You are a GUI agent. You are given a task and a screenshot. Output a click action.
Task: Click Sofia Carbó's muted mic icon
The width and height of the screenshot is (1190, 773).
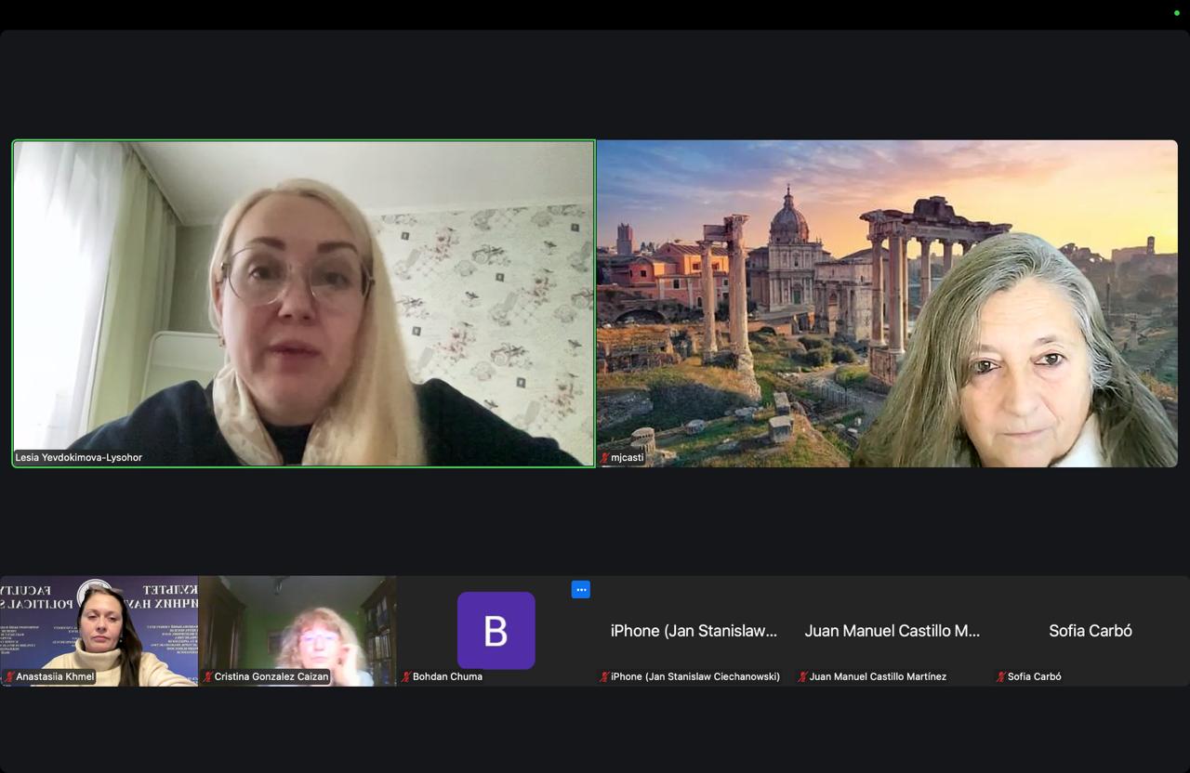tap(1001, 677)
